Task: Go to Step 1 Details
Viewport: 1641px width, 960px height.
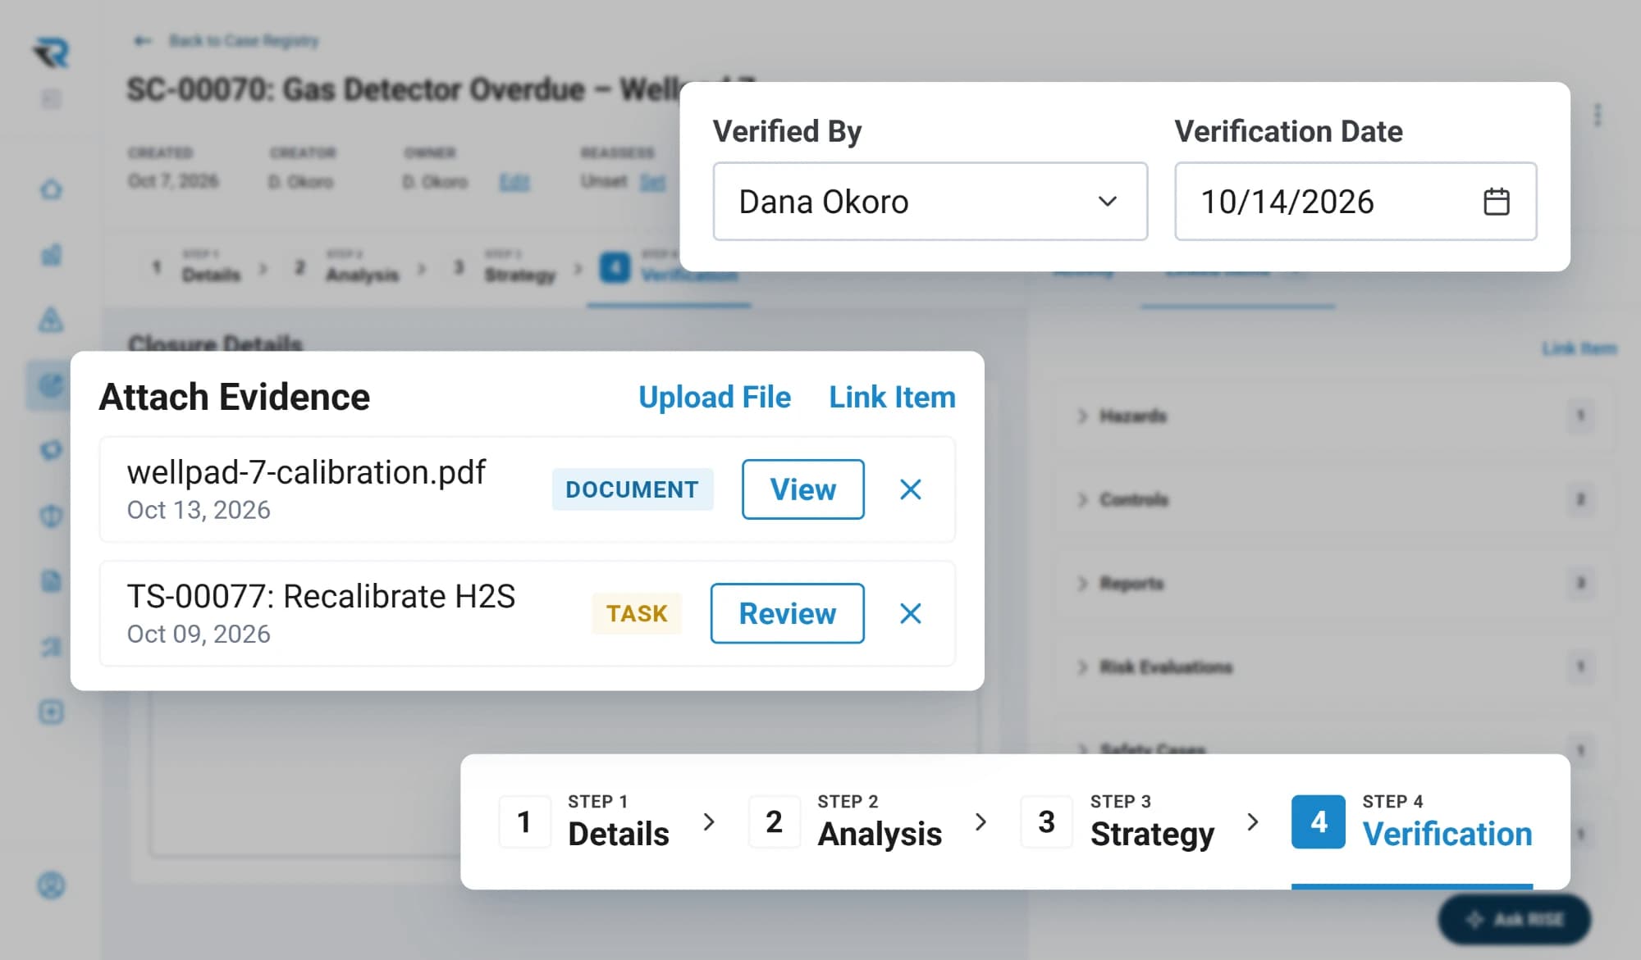Action: coord(584,821)
